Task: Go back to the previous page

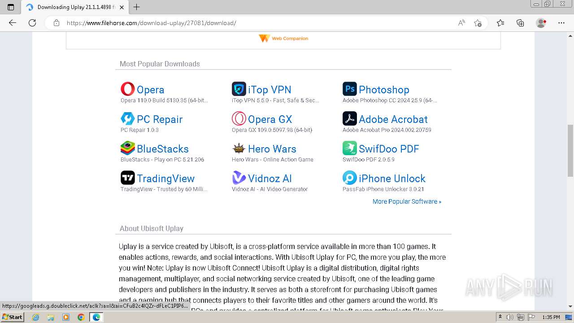Action: click(13, 23)
